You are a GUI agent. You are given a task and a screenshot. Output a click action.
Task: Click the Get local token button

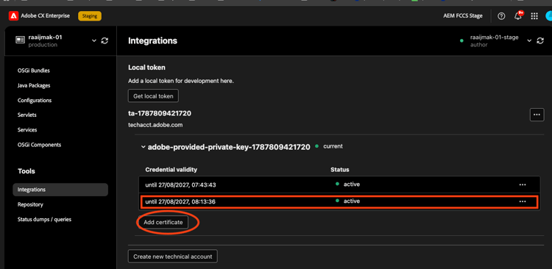point(153,96)
